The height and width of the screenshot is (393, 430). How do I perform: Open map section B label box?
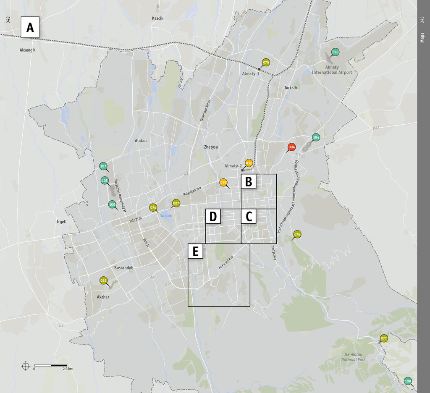click(x=249, y=182)
